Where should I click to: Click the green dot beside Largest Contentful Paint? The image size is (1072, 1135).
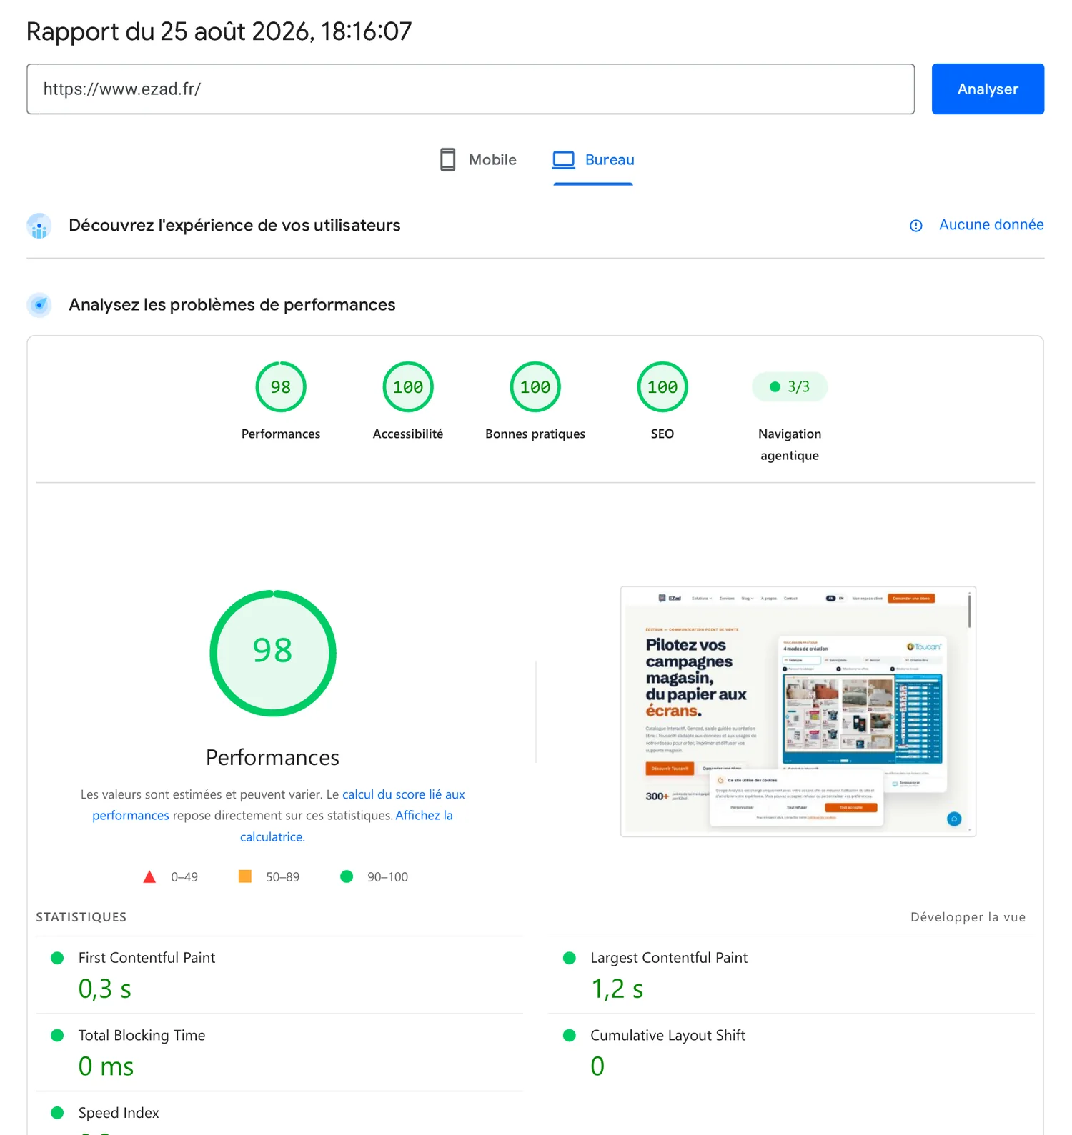570,958
